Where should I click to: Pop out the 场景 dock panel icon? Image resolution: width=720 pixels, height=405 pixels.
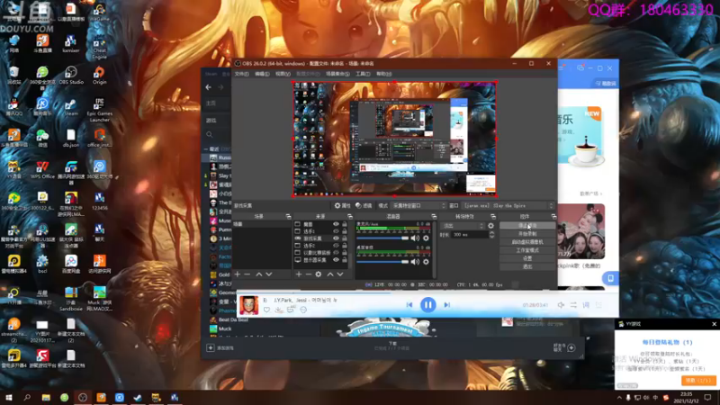[x=288, y=216]
